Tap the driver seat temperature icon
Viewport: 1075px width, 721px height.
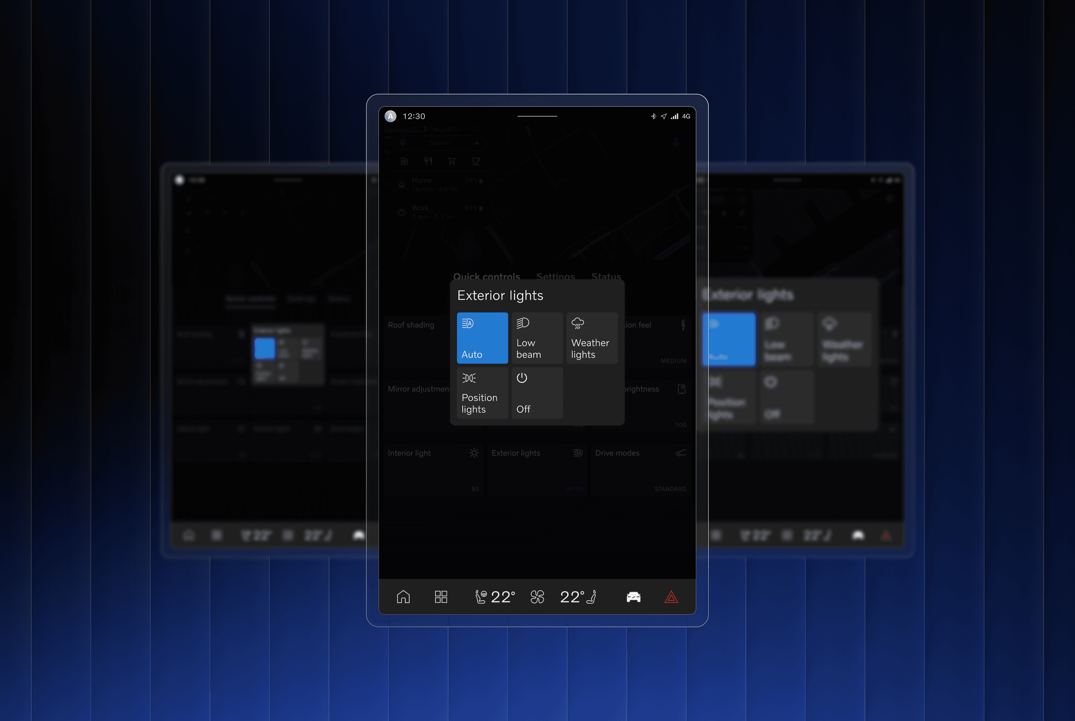[481, 597]
